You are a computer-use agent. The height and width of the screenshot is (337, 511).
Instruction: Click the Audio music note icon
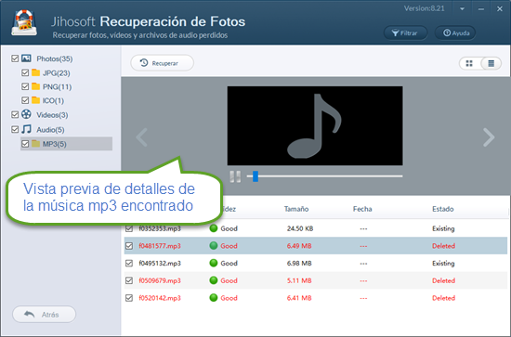click(x=26, y=129)
